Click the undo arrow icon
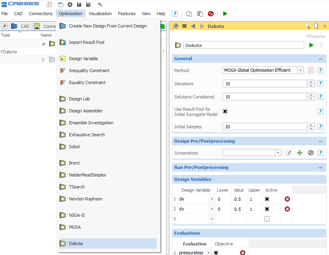This screenshot has width=329, height=255. [x=100, y=4]
